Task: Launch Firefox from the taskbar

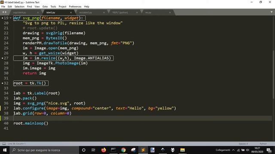Action: (x=104, y=150)
